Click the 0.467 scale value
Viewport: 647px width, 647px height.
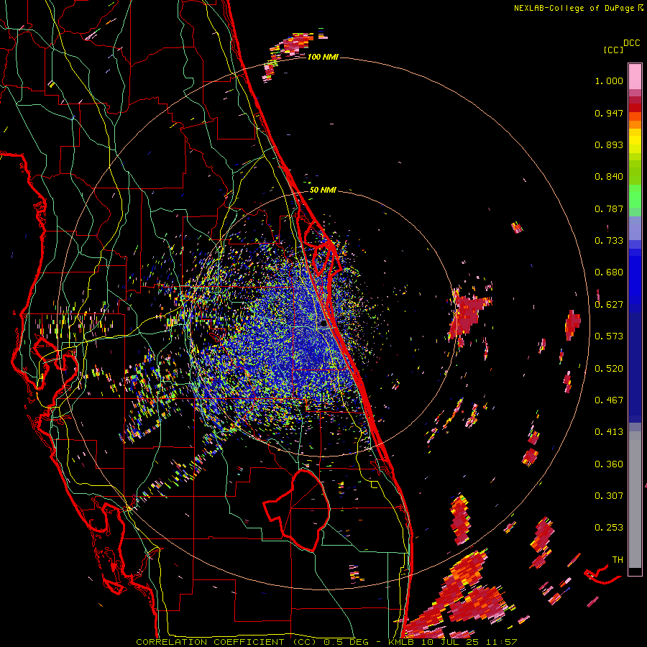609,400
